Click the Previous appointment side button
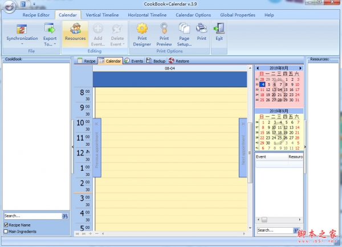 pos(97,147)
